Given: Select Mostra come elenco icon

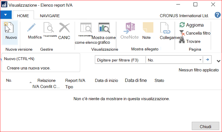Looking at the screenshot, I should (x=86, y=28).
